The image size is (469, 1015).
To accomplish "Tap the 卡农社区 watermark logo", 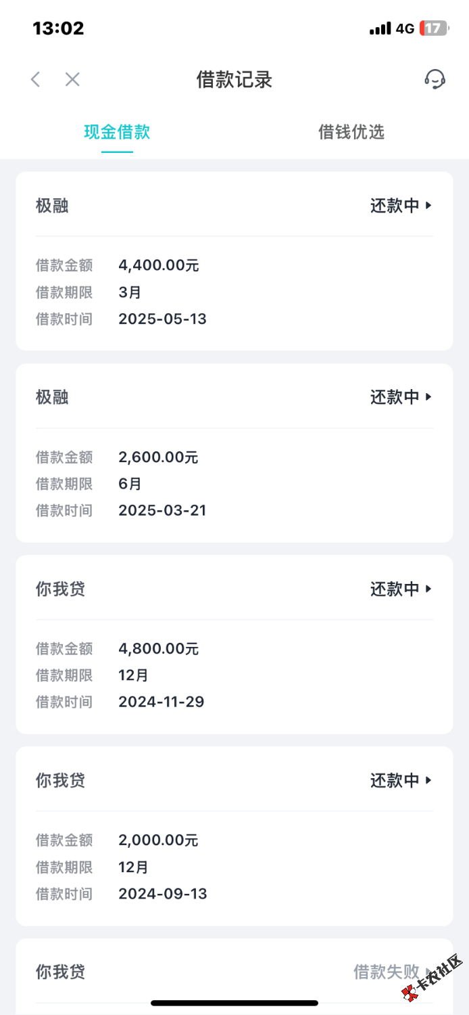I will (433, 978).
